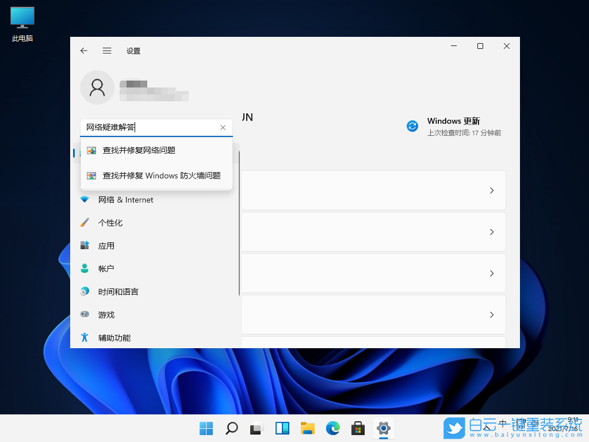Expand the navigation hamburger menu

point(107,51)
